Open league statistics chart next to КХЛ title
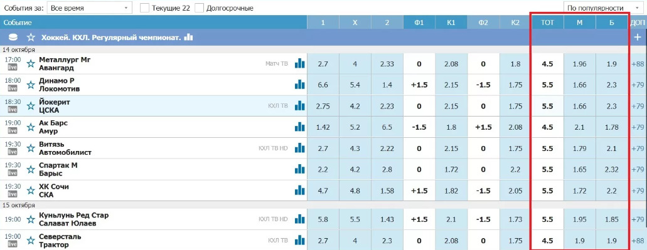This screenshot has width=647, height=250. [188, 37]
